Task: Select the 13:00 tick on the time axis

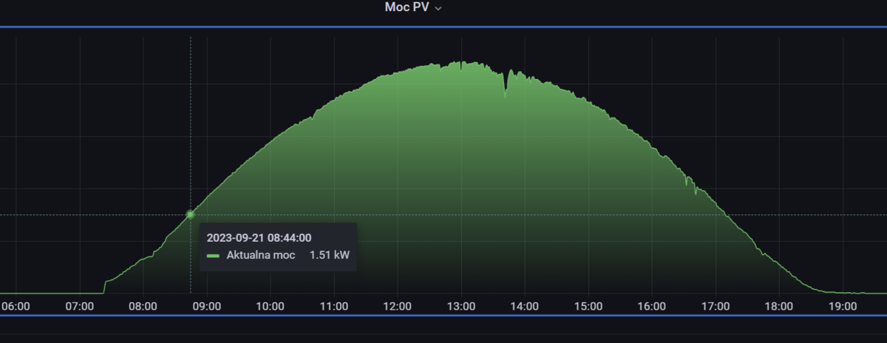Action: point(461,306)
